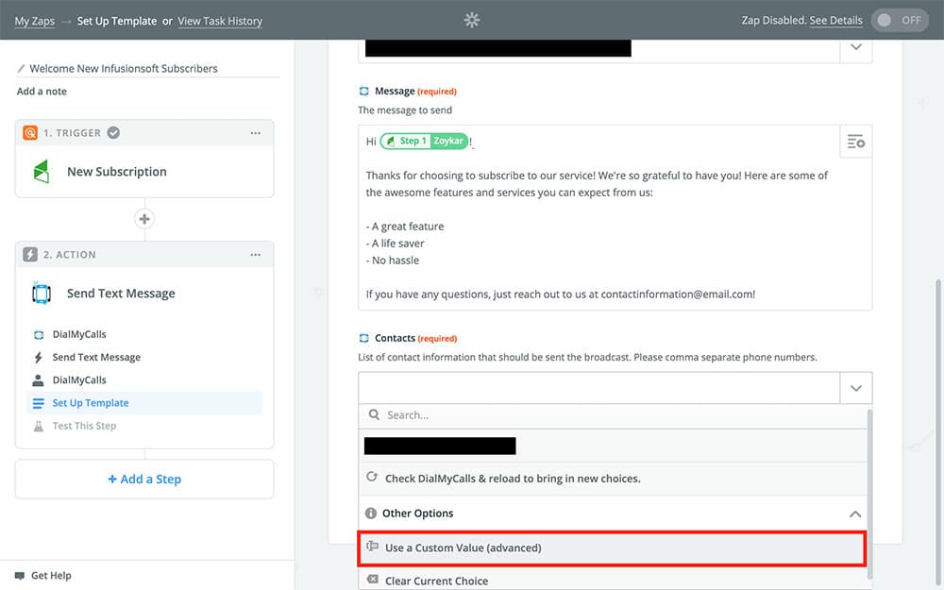Click the Step 1 Zoykar field tag
944x590 pixels.
click(424, 142)
